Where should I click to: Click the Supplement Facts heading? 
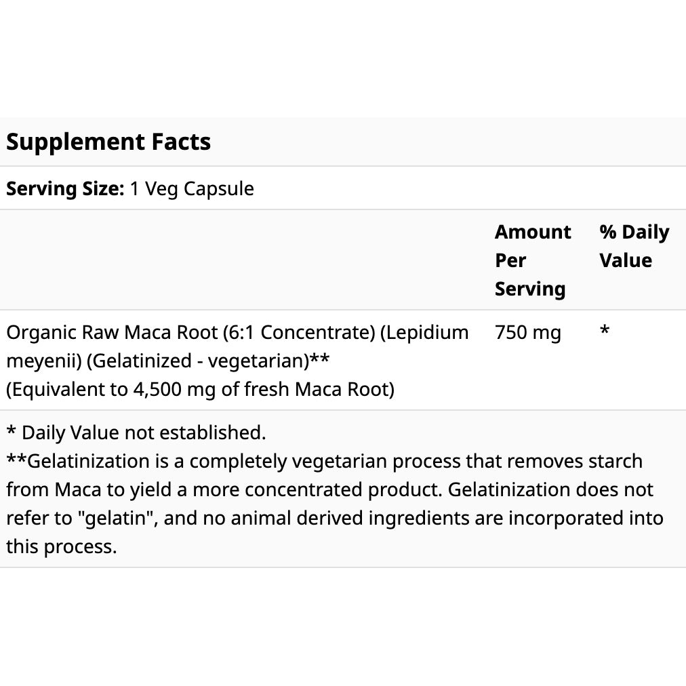coord(108,142)
